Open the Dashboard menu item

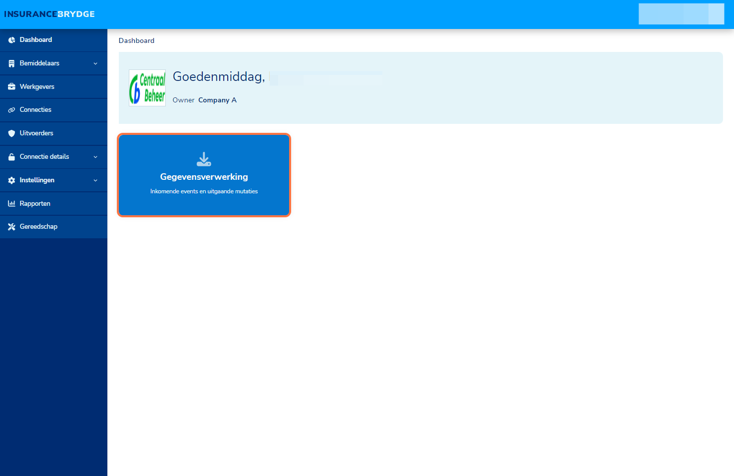click(53, 40)
